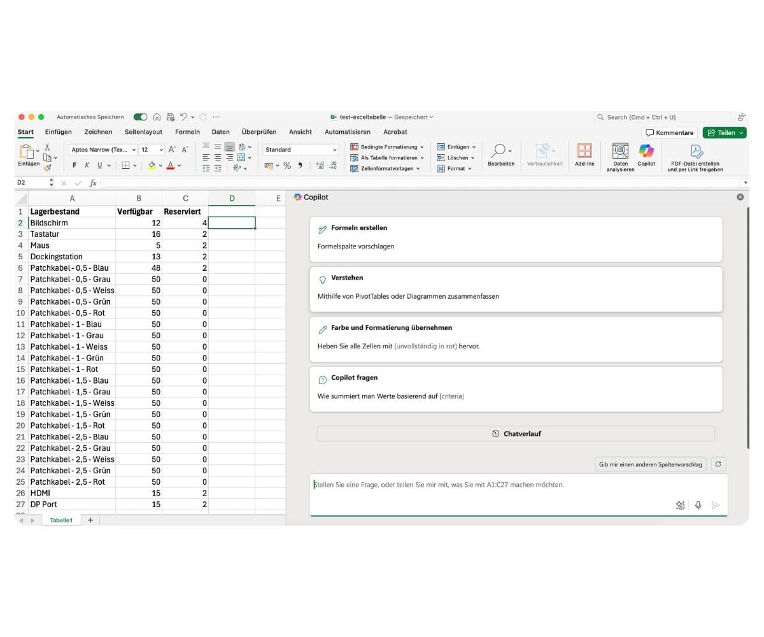Select the Copilot fragen suggestion card
764x637 pixels.
coord(516,389)
